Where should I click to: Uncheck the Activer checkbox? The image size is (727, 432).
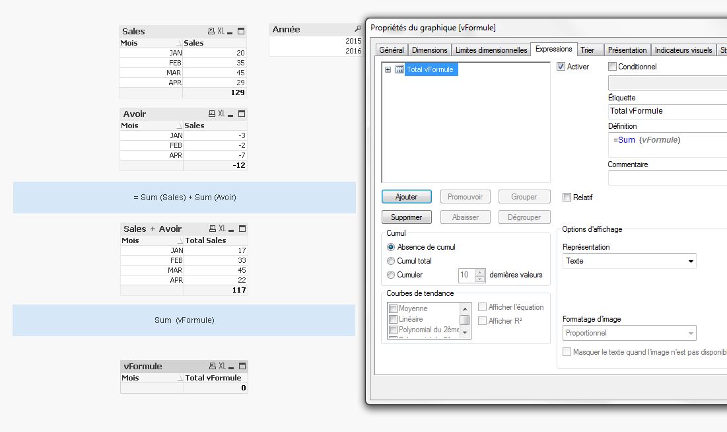561,67
